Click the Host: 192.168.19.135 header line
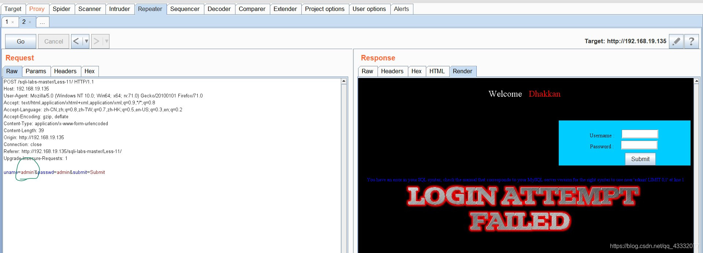Image resolution: width=703 pixels, height=253 pixels. coord(26,89)
